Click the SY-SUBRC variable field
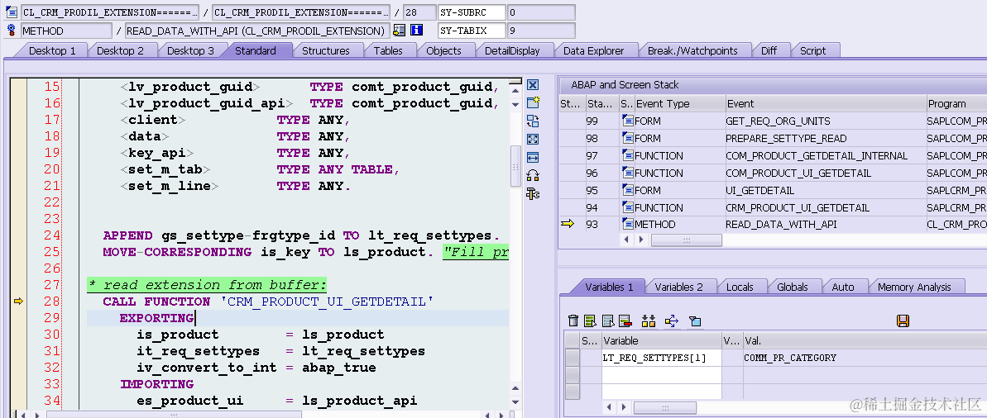Image resolution: width=987 pixels, height=418 pixels. click(472, 12)
